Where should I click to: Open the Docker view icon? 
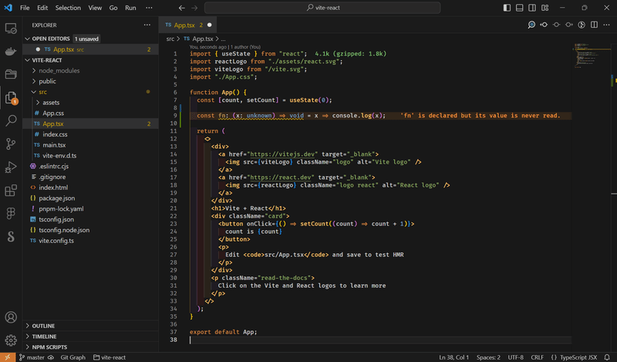click(11, 51)
